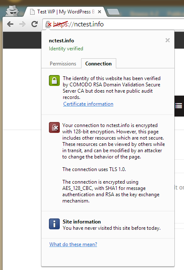Screen dimensions: 184x270
Task: Click the green padlock identity icon
Action: pyautogui.click(x=54, y=80)
